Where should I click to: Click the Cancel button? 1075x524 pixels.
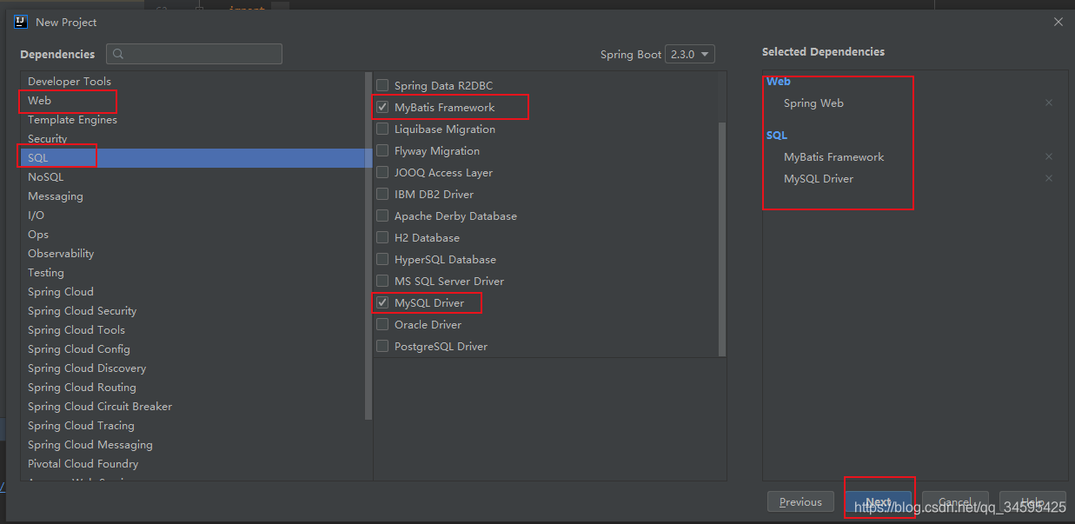pos(955,501)
